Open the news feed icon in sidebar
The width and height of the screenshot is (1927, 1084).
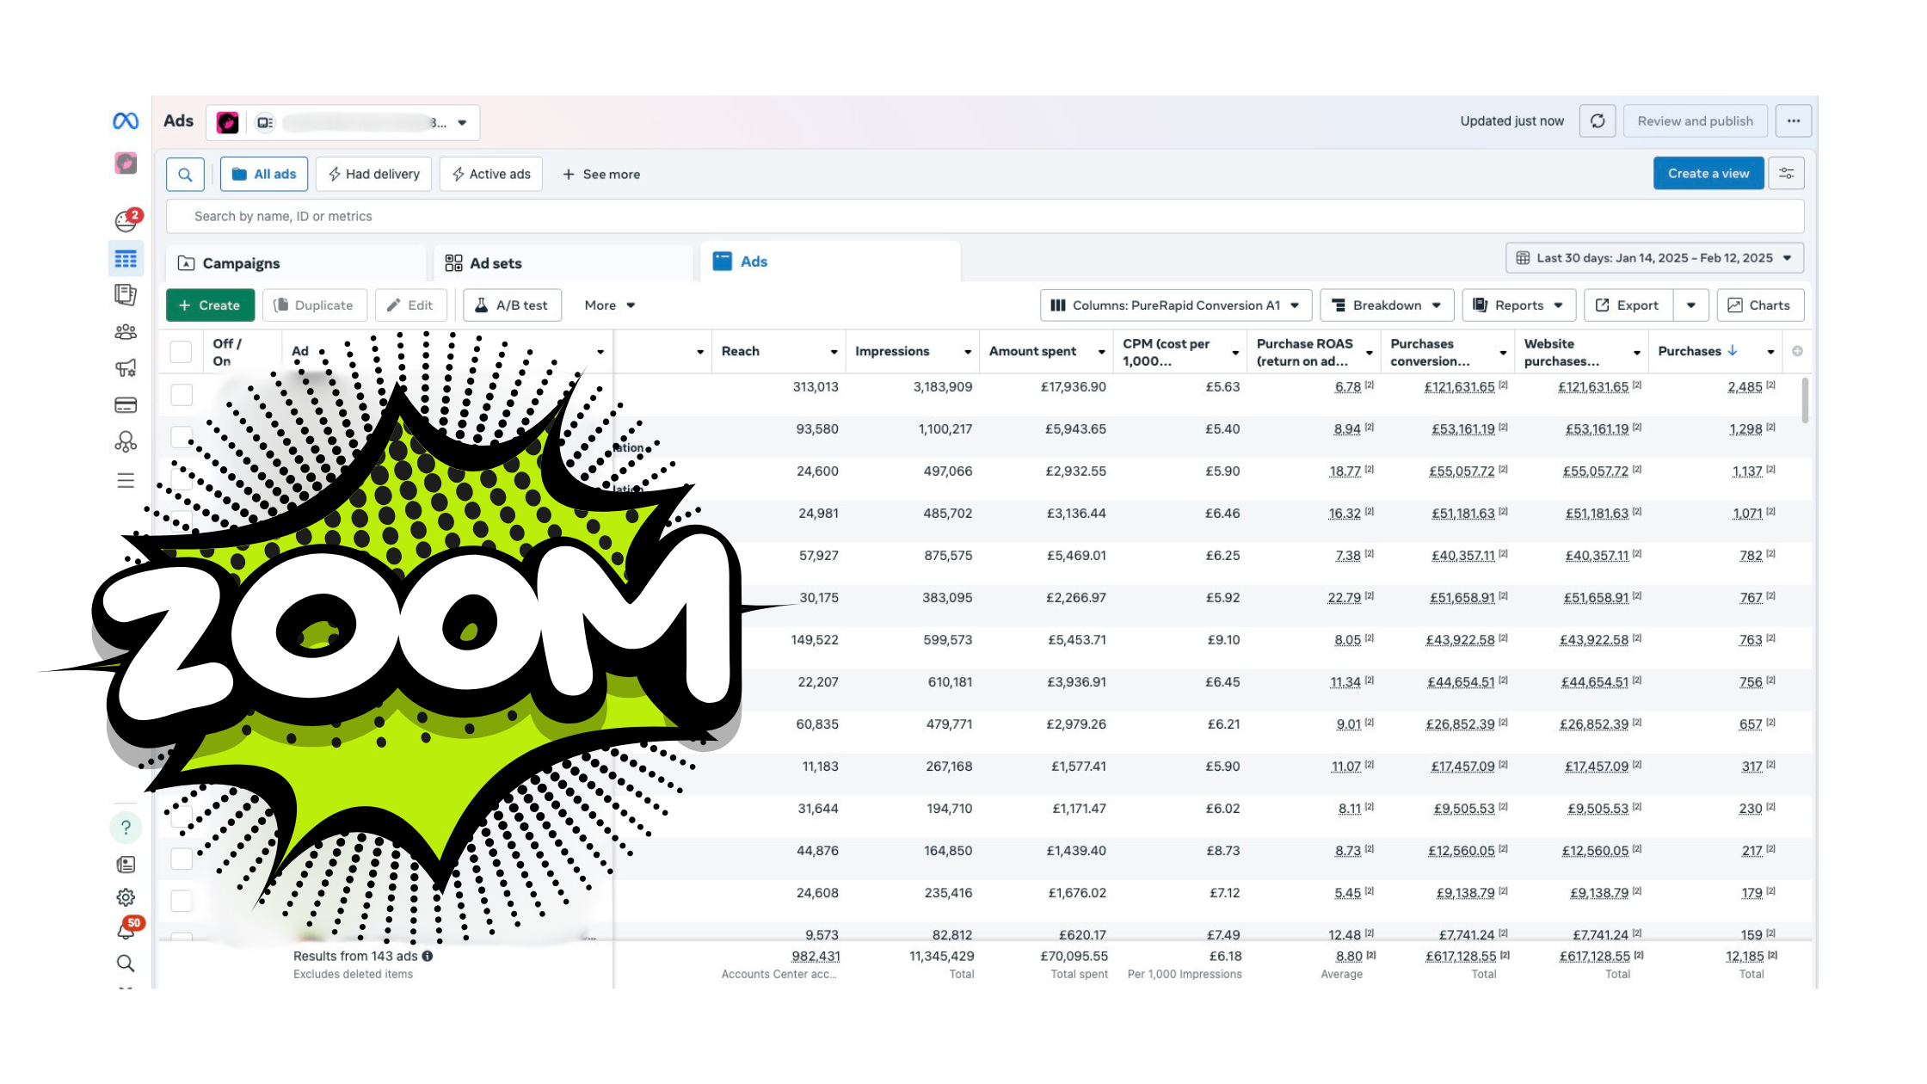(x=126, y=865)
